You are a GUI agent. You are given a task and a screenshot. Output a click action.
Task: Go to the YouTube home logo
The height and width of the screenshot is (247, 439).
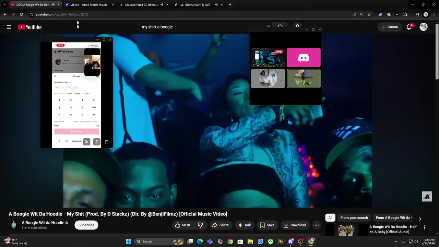[x=30, y=27]
